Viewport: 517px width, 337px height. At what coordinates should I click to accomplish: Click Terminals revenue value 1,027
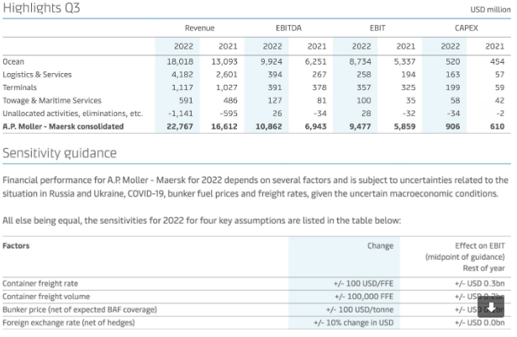pyautogui.click(x=227, y=87)
